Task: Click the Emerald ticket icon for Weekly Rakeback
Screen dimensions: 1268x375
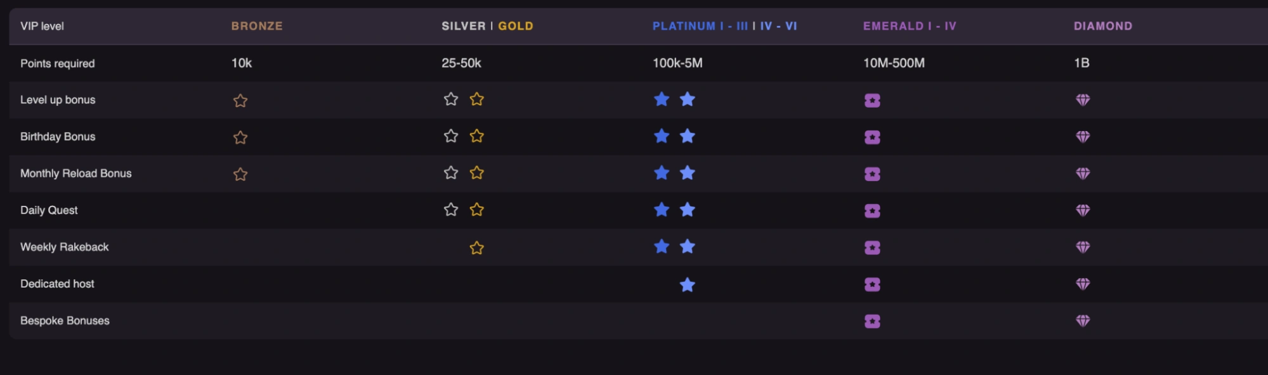Action: point(872,248)
